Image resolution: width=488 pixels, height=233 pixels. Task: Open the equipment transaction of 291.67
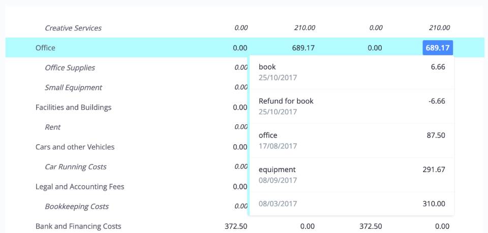coord(352,175)
